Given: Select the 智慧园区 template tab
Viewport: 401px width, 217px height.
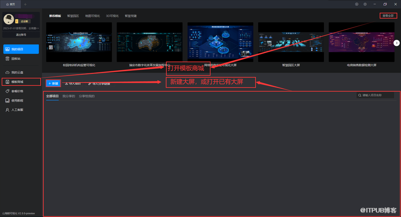Looking at the screenshot, I should [x=73, y=16].
